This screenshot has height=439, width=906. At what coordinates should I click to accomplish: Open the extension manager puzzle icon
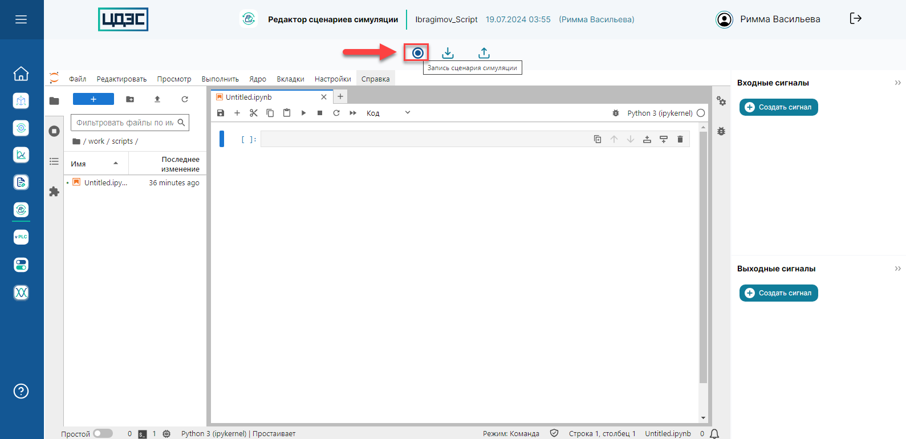point(54,192)
